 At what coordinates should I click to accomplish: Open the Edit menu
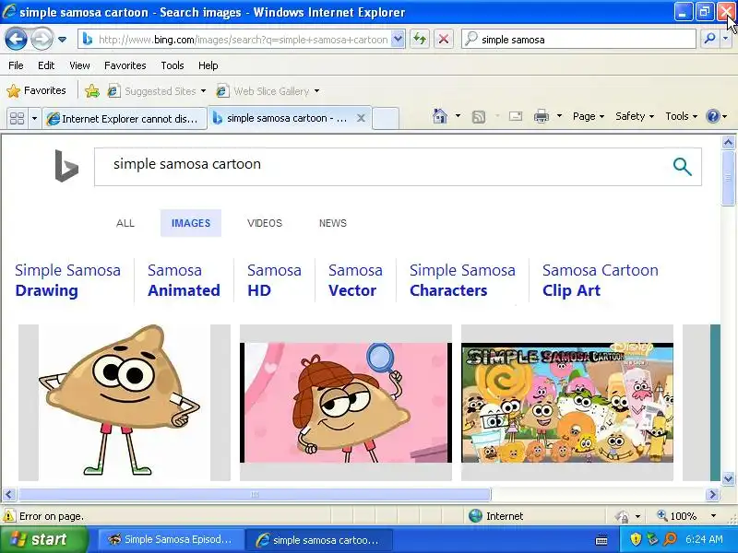point(46,65)
